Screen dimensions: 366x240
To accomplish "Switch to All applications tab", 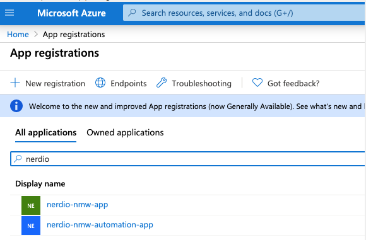I will click(x=45, y=132).
